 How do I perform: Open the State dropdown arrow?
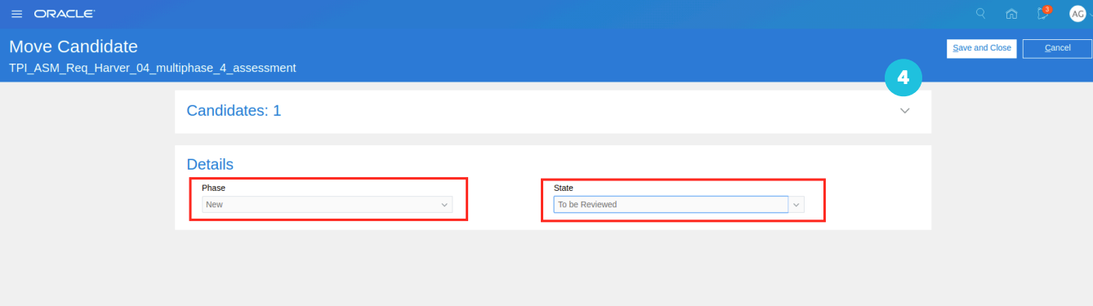click(796, 204)
